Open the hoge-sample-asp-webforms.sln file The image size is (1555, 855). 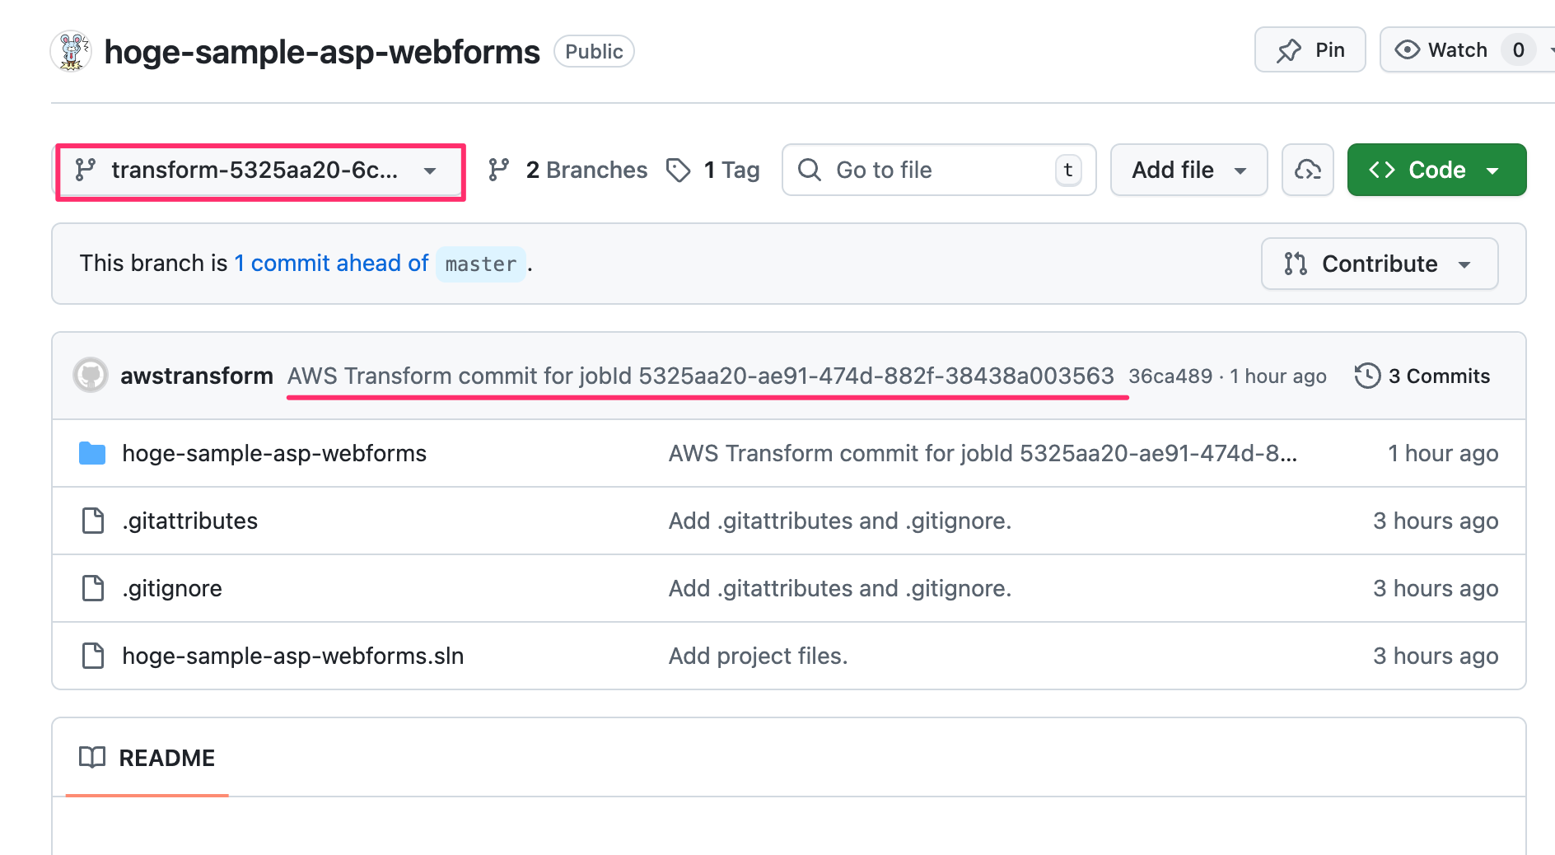[292, 656]
